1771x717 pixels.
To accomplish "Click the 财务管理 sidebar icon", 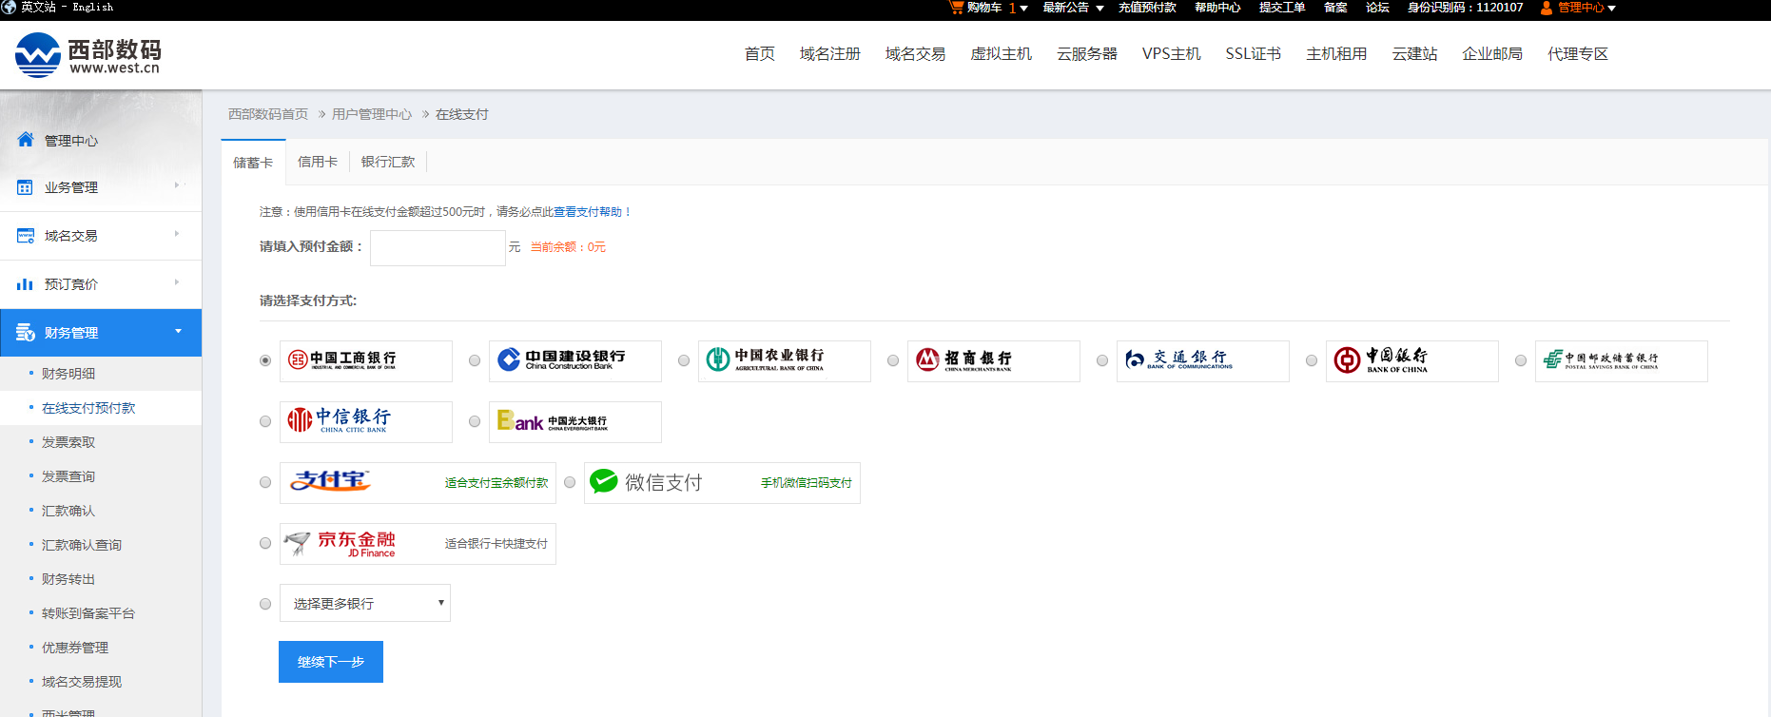I will (26, 333).
